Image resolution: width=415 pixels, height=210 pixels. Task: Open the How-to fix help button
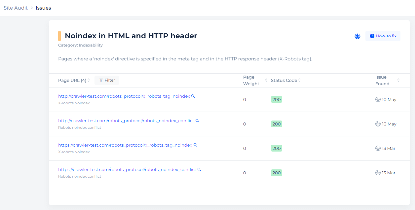pyautogui.click(x=383, y=36)
